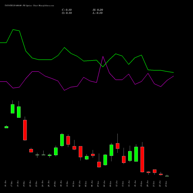Image resolution: width=193 pixels, height=193 pixels.
Task: Select the tall red candle above 19 Dec
Action: 25,130
